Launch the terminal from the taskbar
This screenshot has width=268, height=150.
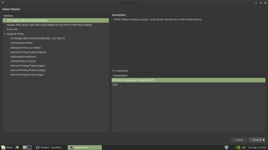(x=30, y=147)
